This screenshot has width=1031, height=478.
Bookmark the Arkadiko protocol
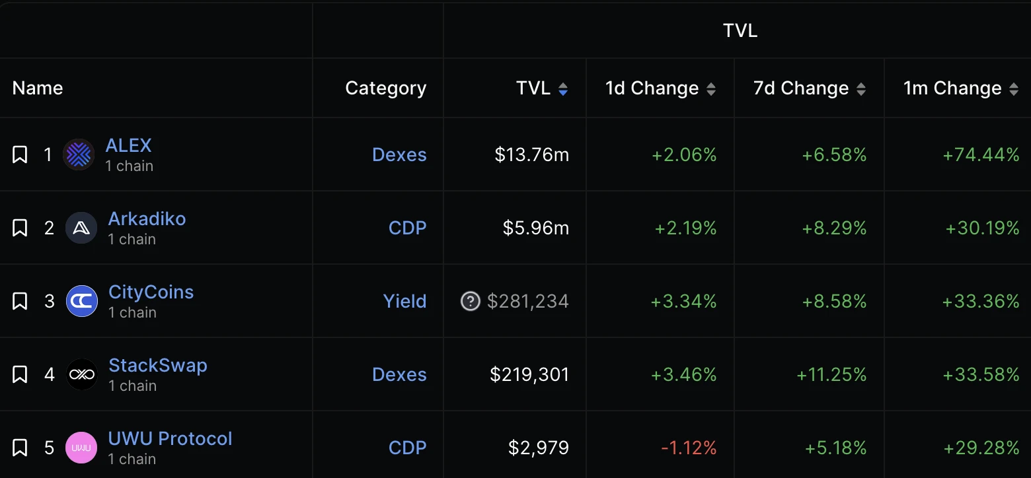pyautogui.click(x=20, y=228)
